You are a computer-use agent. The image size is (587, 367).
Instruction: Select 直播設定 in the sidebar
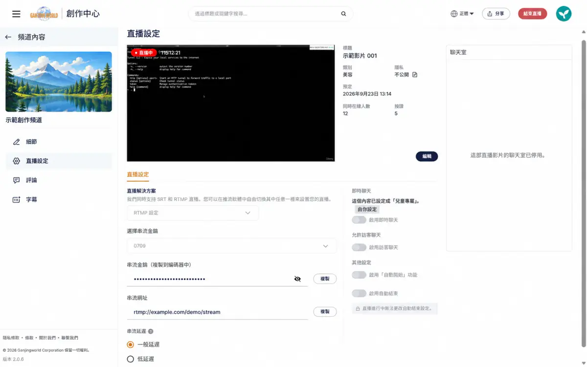coord(59,161)
